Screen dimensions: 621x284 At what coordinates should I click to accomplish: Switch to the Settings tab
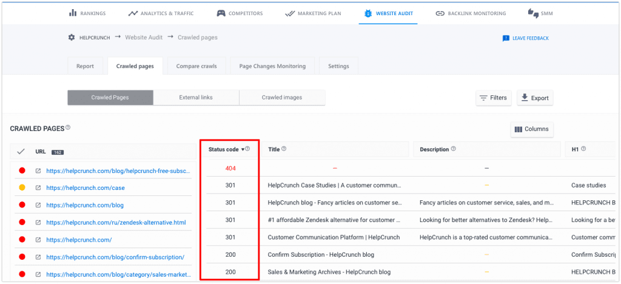pos(338,66)
